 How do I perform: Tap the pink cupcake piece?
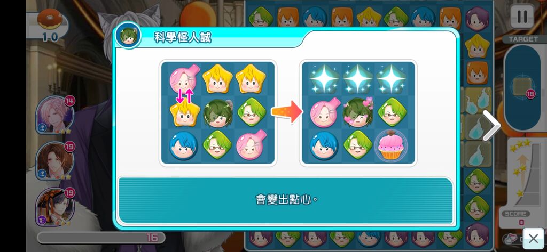[390, 145]
